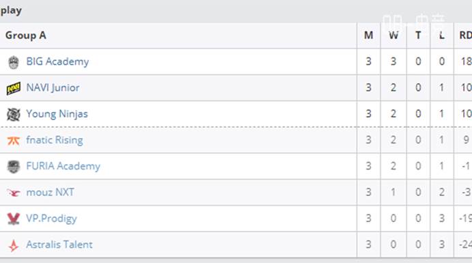Open the Young Ninjas team page
This screenshot has height=263, width=472.
[x=57, y=114]
